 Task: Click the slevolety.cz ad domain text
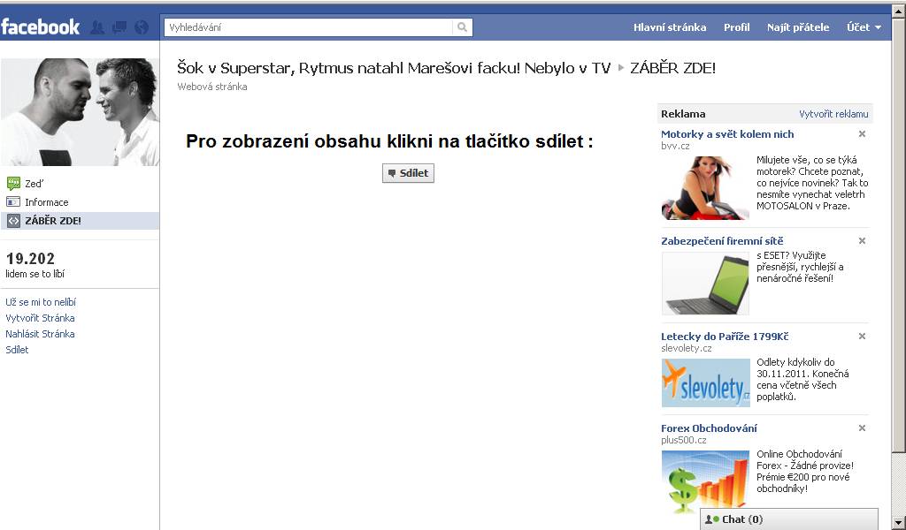pyautogui.click(x=687, y=348)
